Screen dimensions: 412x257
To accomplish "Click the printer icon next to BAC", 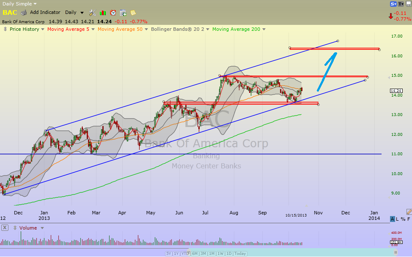I will [x=24, y=13].
